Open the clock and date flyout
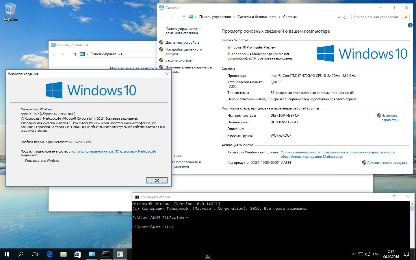 pos(391,254)
